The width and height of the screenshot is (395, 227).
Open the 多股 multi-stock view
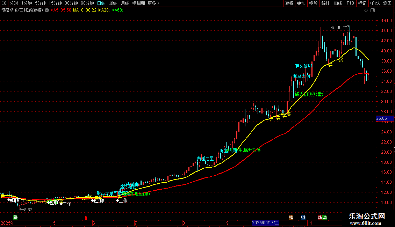[x=313, y=3]
